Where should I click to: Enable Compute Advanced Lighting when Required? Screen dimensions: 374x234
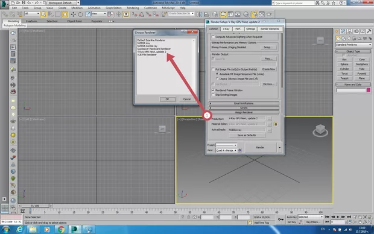point(213,37)
